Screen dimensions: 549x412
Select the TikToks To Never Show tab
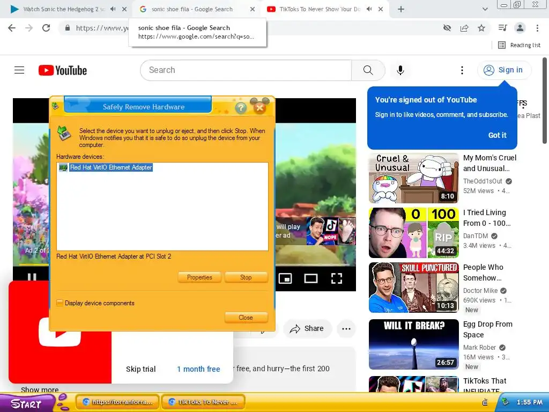tap(320, 10)
